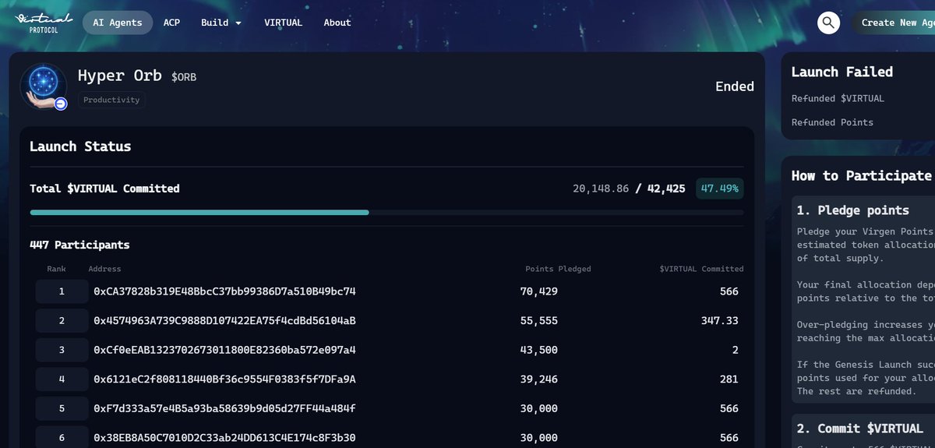Click the 347.33 VIRTUAL committed value
This screenshot has height=448, width=935.
pyautogui.click(x=719, y=320)
